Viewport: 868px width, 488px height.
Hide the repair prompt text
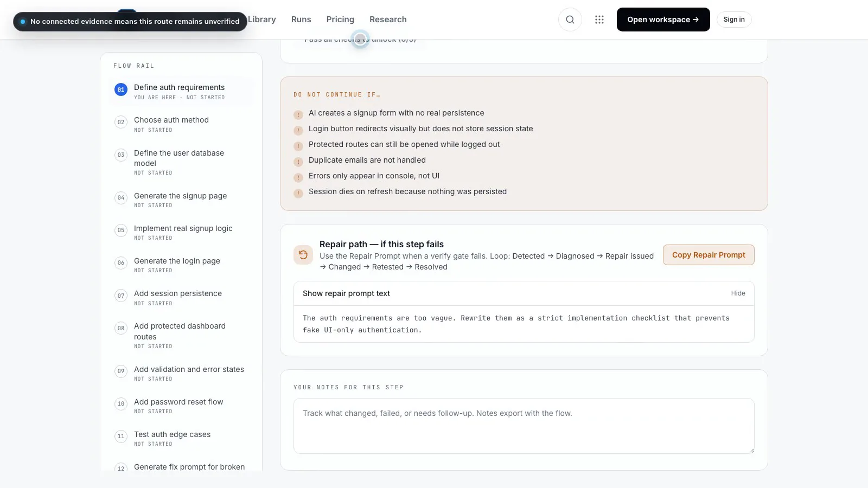click(738, 293)
